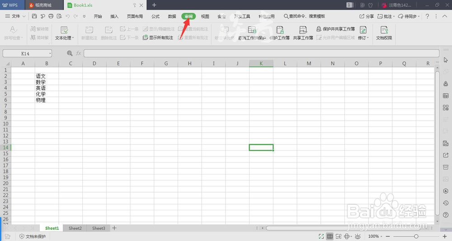The width and height of the screenshot is (452, 241).
Task: Click the help question mark icon
Action: pyautogui.click(x=427, y=16)
